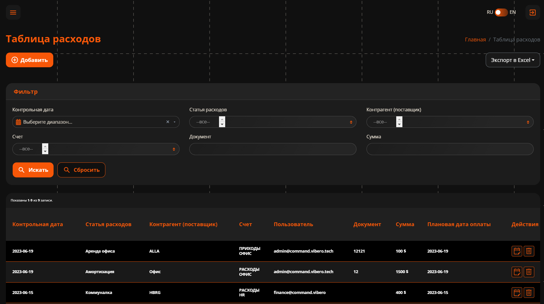Screen dimensions: 544x304
Task: Click amount 1500 $
Action: pos(402,272)
